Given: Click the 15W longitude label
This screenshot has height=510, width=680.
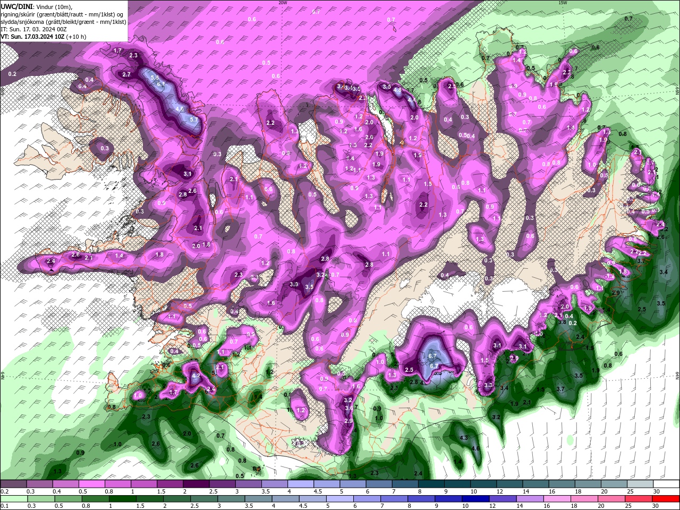Looking at the screenshot, I should [x=563, y=3].
